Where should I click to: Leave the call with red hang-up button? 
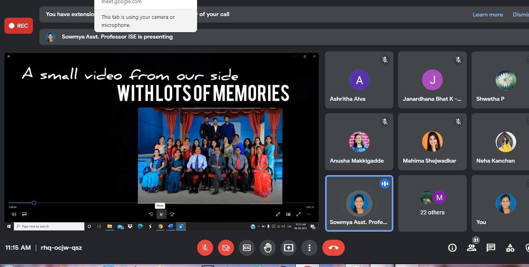(333, 248)
